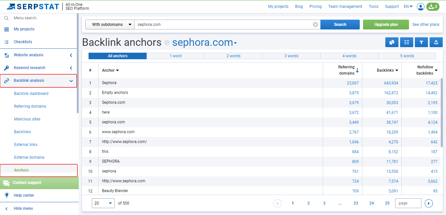This screenshot has width=446, height=215.
Task: Sort by Anchor column header
Action: pos(111,70)
